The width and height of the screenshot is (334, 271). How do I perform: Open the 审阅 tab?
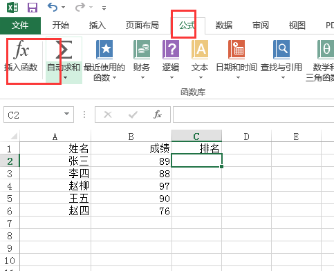[261, 26]
